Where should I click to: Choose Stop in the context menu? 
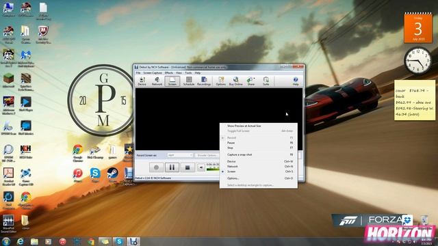tap(259, 148)
